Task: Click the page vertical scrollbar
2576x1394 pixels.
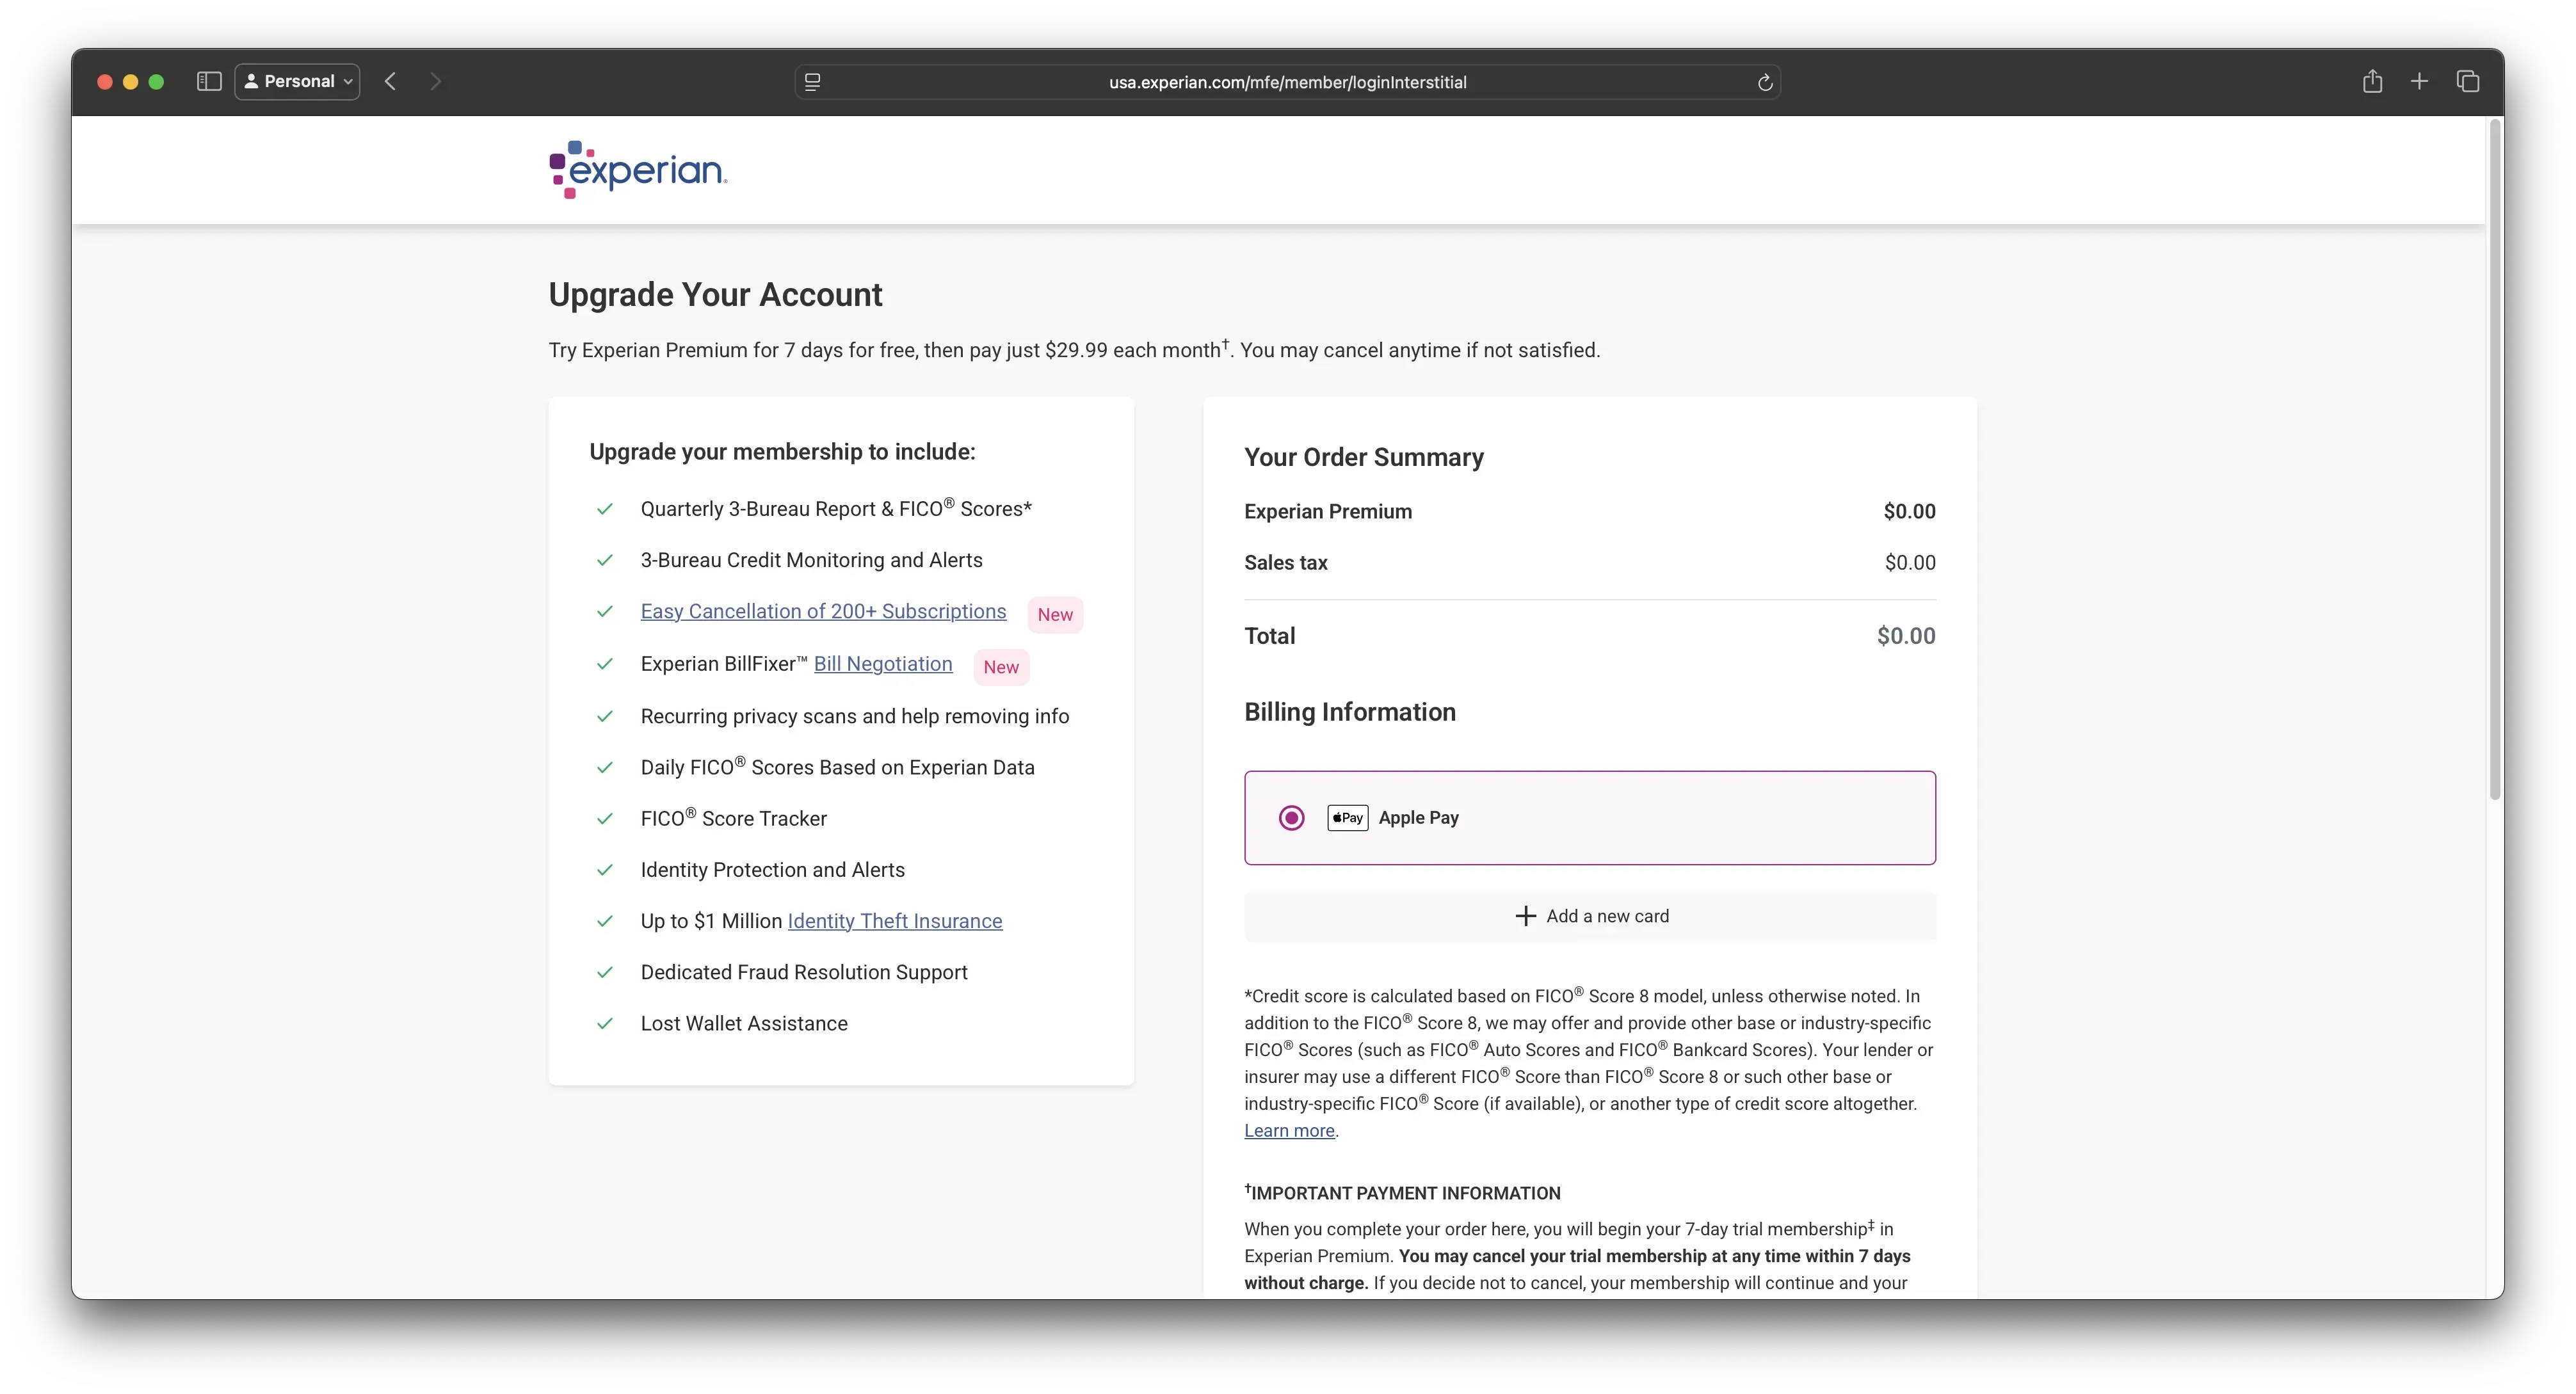Action: [2494, 460]
